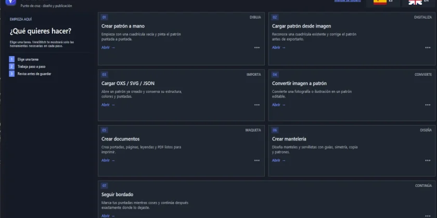
Task: Click description starting Crea portadas, páginas
Action: tap(142, 149)
